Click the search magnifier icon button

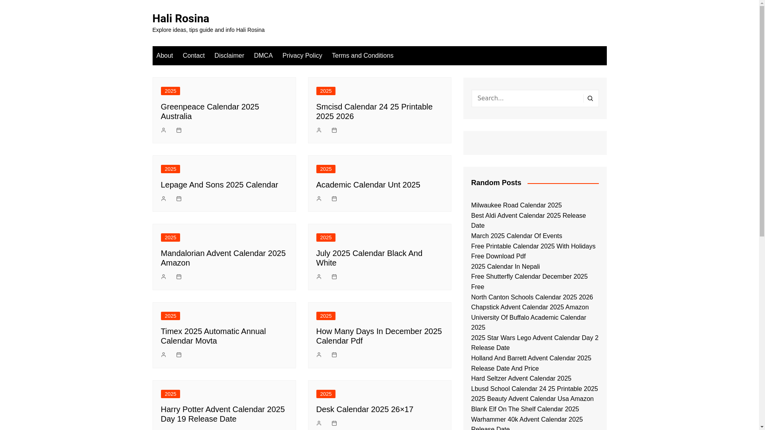click(x=590, y=98)
